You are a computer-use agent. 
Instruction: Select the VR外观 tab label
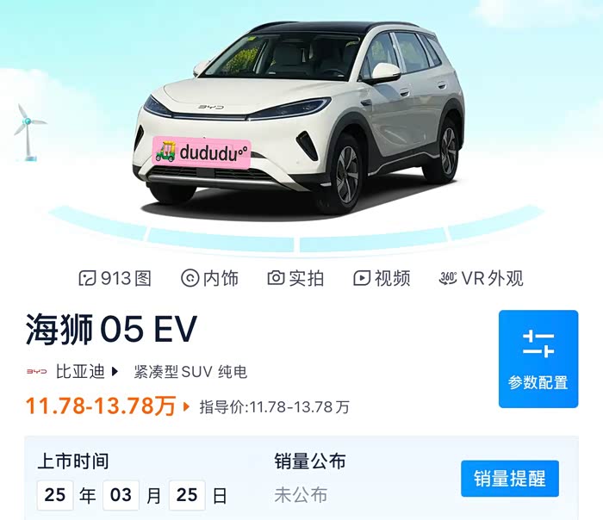492,278
